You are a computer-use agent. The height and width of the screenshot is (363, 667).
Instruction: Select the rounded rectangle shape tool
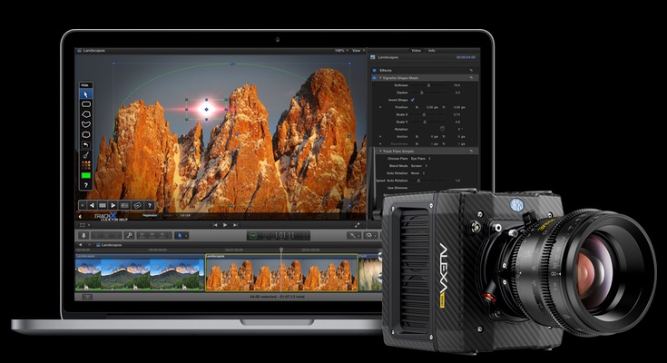pyautogui.click(x=86, y=104)
